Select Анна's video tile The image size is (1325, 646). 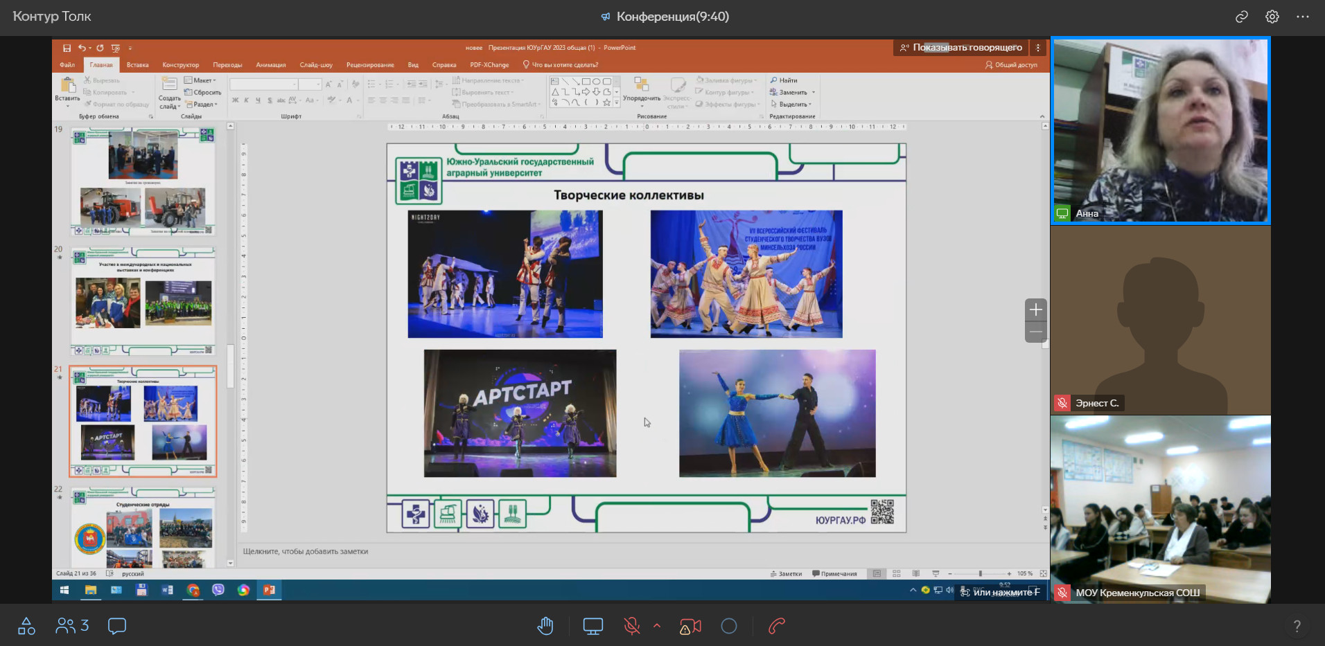point(1160,130)
